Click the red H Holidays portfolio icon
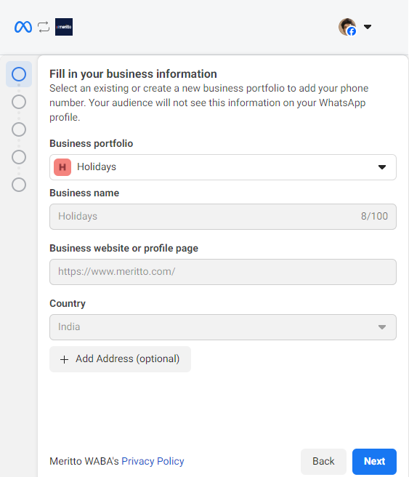The height and width of the screenshot is (477, 409). point(62,167)
